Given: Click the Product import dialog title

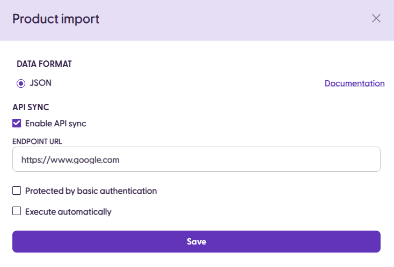Looking at the screenshot, I should click(x=56, y=19).
